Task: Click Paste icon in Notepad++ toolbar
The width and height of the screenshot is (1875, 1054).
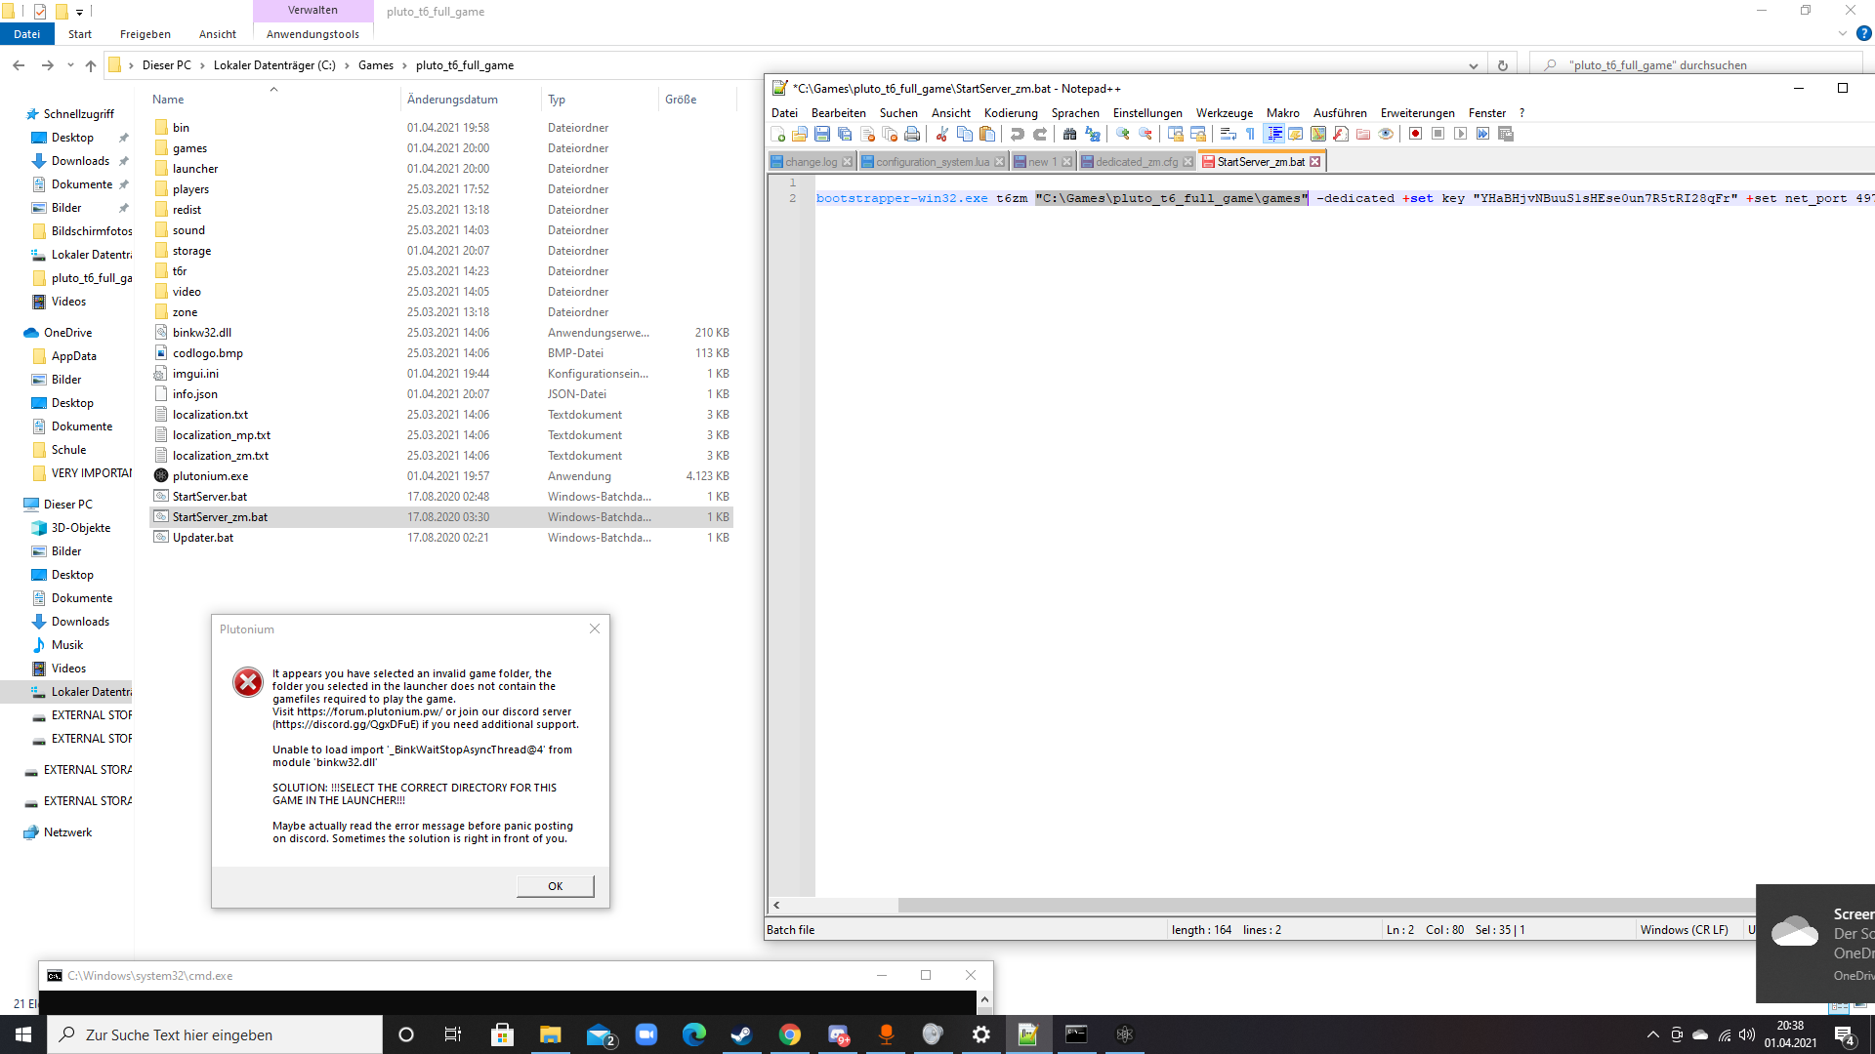Action: coord(987,134)
